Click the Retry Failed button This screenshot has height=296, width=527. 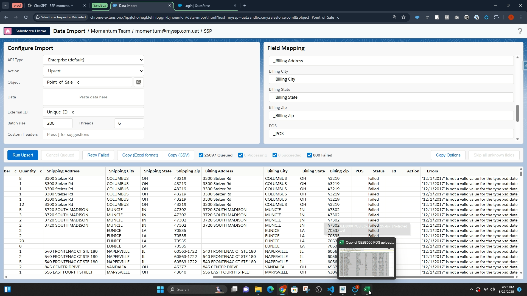click(x=98, y=155)
